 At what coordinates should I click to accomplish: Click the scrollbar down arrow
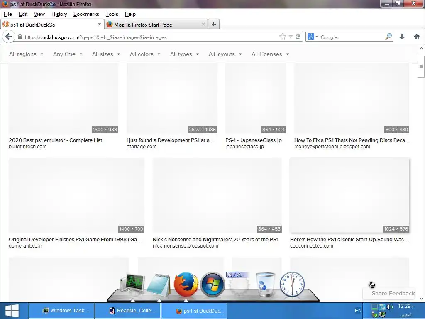tap(421, 298)
